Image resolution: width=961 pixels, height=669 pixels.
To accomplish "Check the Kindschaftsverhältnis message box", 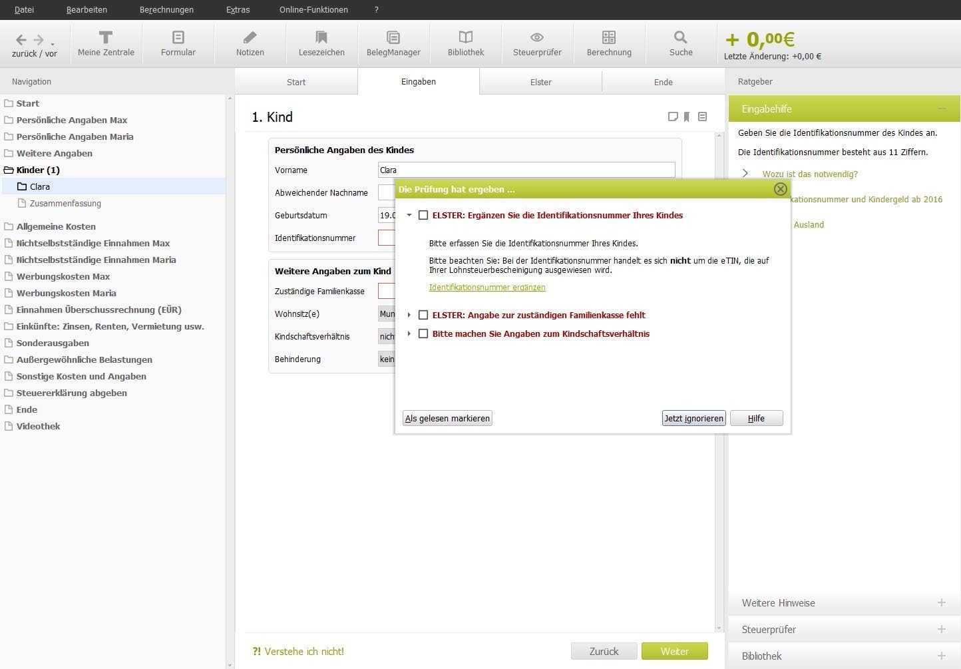I will [423, 334].
